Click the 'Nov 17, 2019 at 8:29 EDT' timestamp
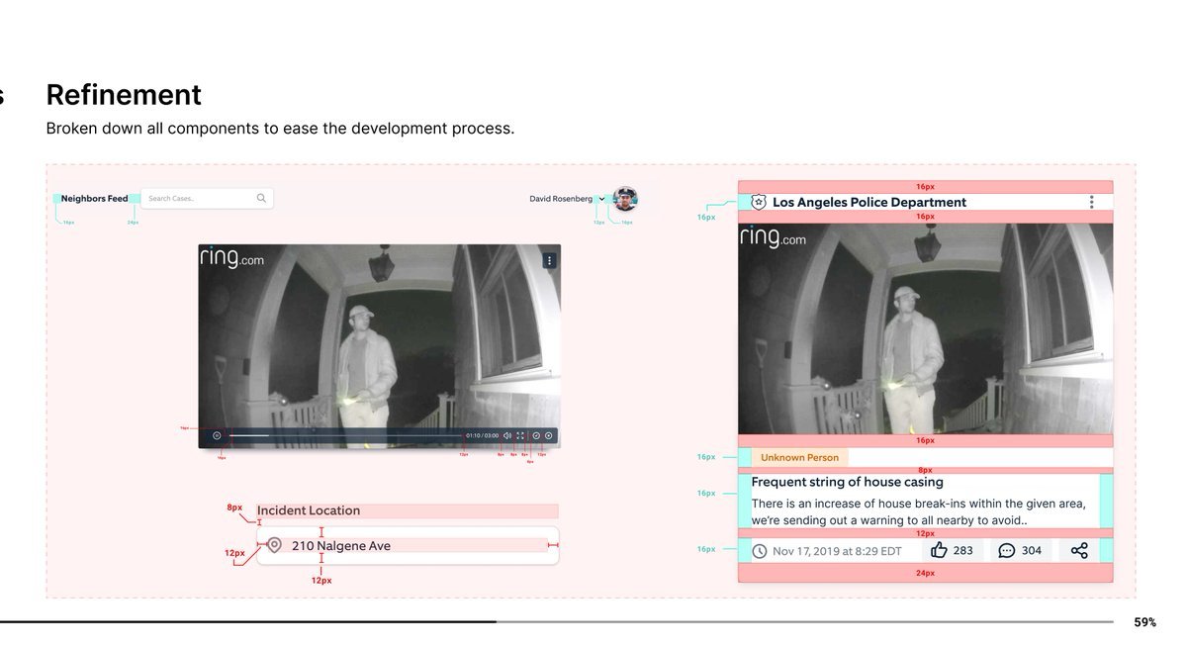This screenshot has width=1187, height=647. 837,551
